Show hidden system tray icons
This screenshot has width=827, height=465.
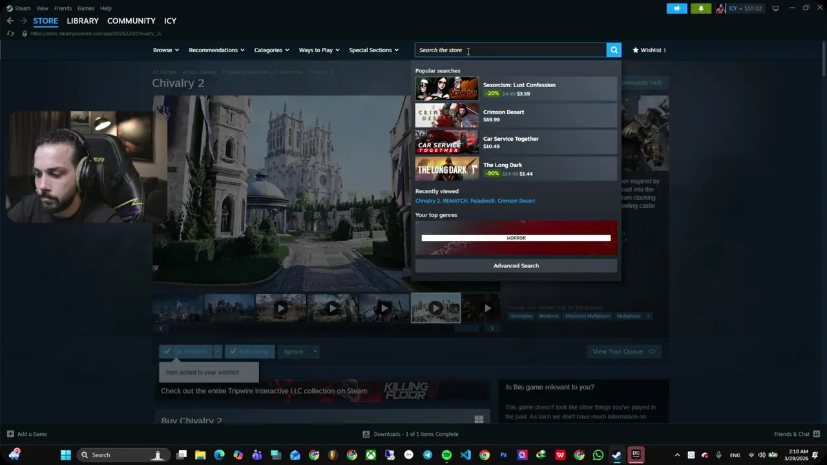coord(677,455)
